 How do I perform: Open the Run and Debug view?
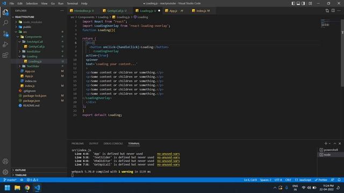pyautogui.click(x=5, y=44)
